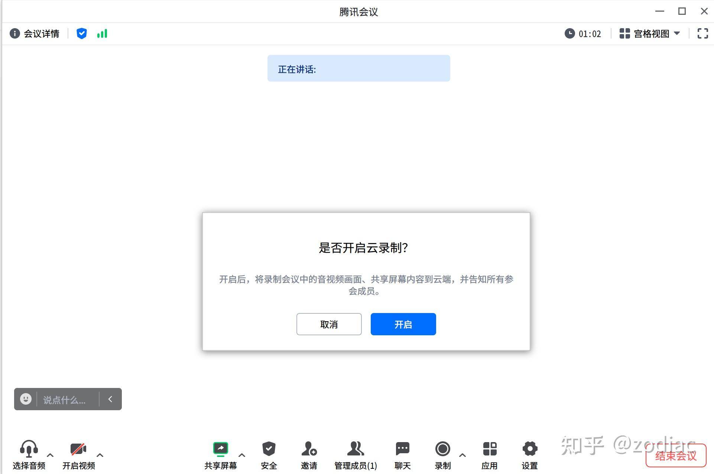End the meeting with 结束会议

tap(676, 455)
